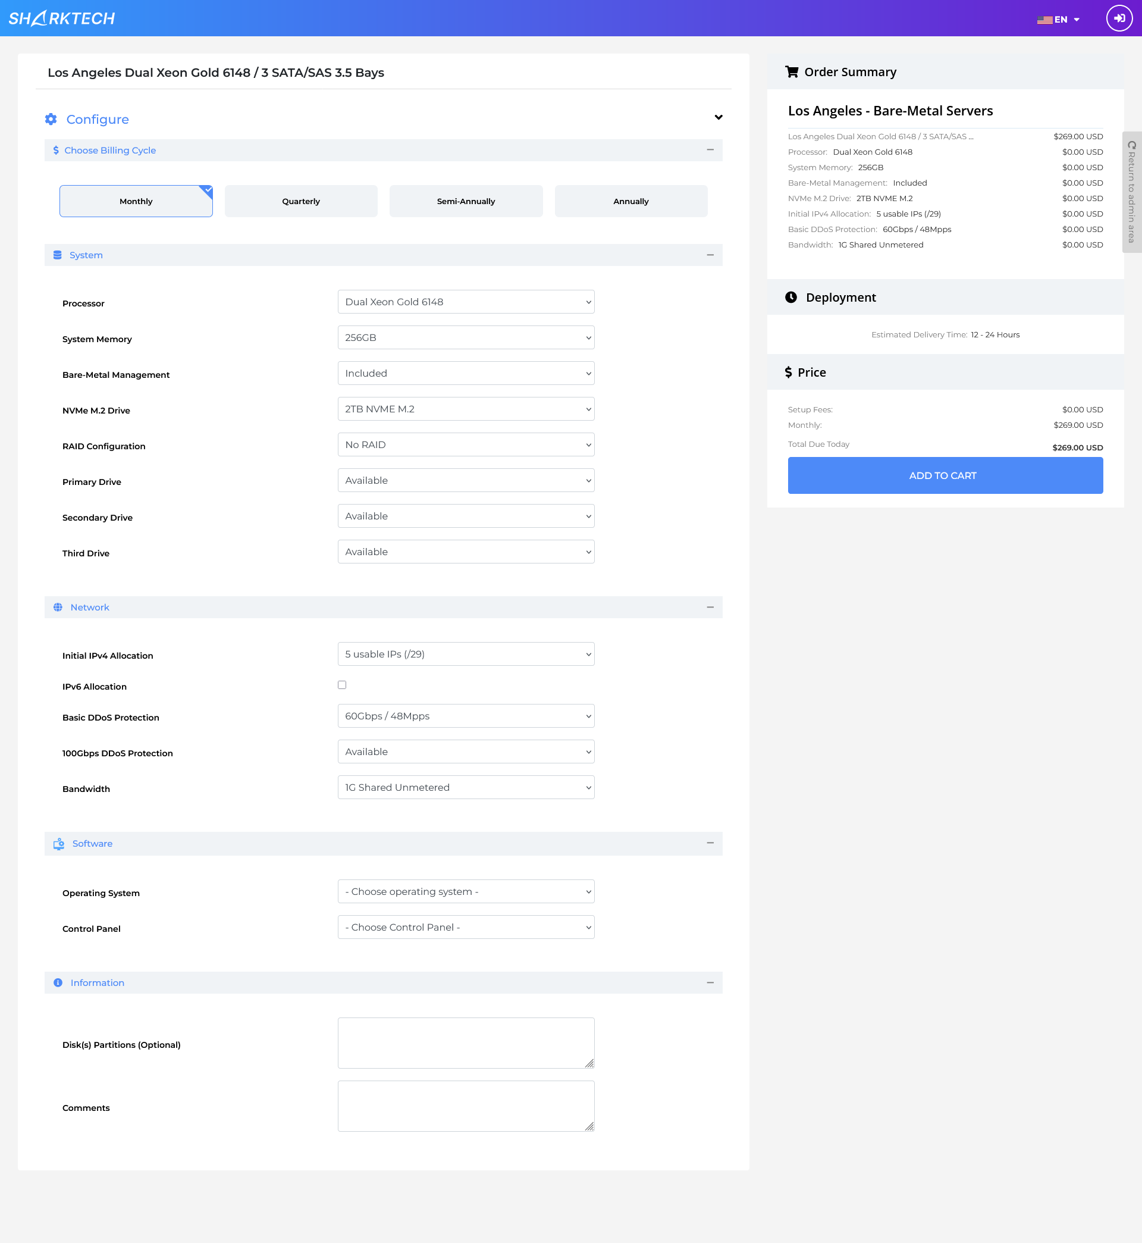This screenshot has width=1142, height=1243.
Task: Click the Return to admin area tab
Action: (1131, 192)
